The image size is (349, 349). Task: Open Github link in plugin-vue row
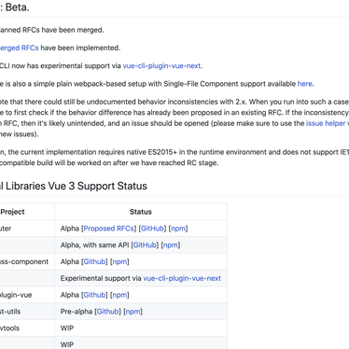click(94, 295)
